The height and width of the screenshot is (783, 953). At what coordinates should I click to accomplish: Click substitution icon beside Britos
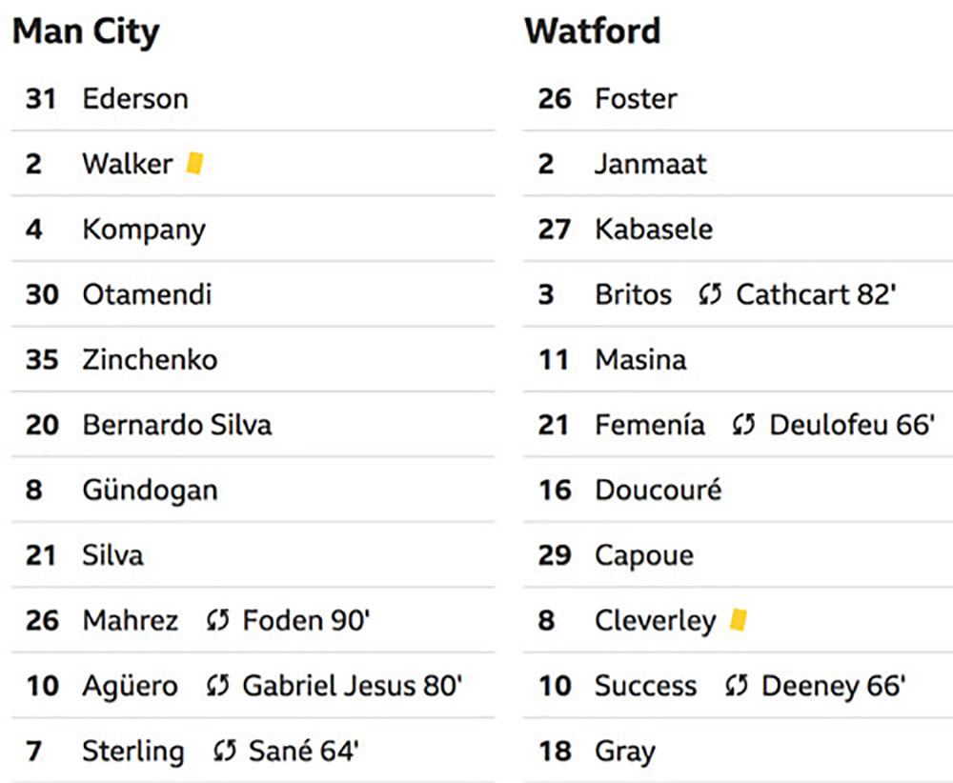click(x=710, y=294)
